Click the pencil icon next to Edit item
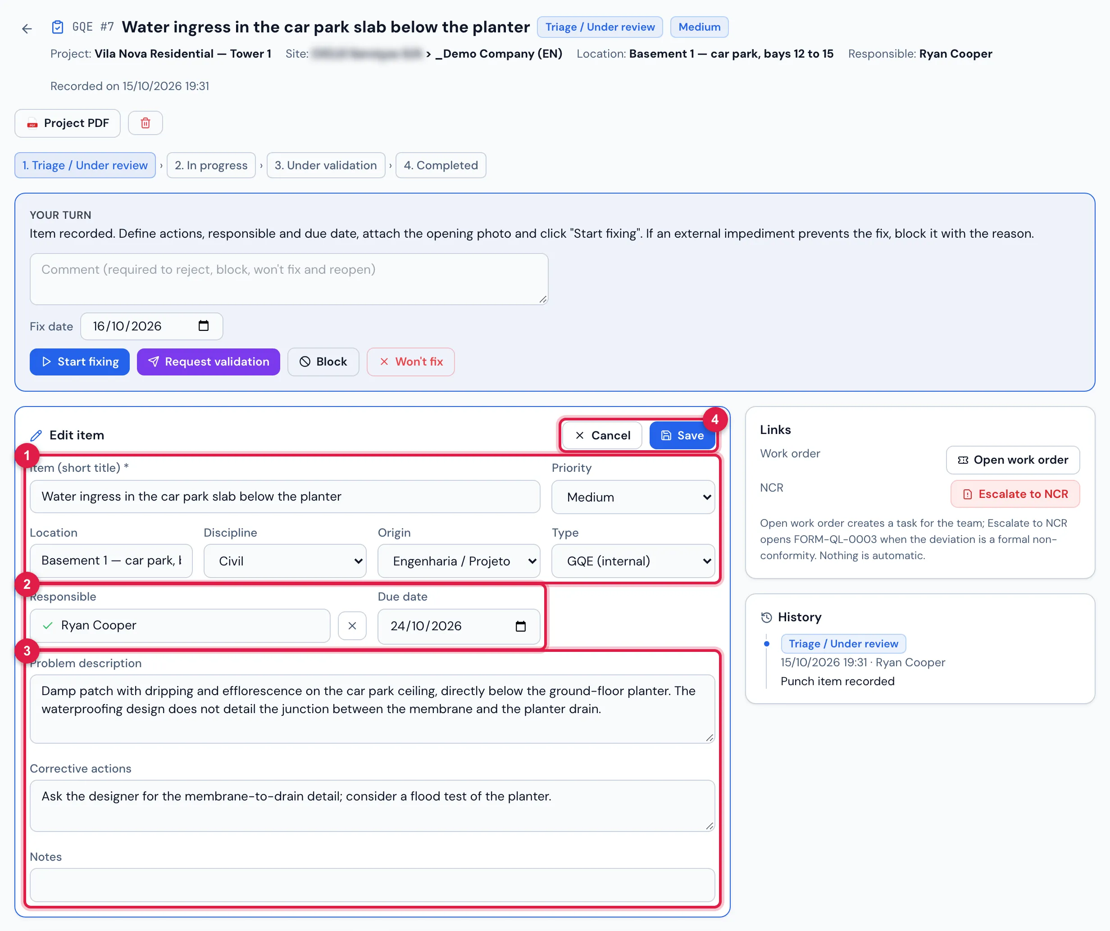The image size is (1110, 931). click(36, 435)
